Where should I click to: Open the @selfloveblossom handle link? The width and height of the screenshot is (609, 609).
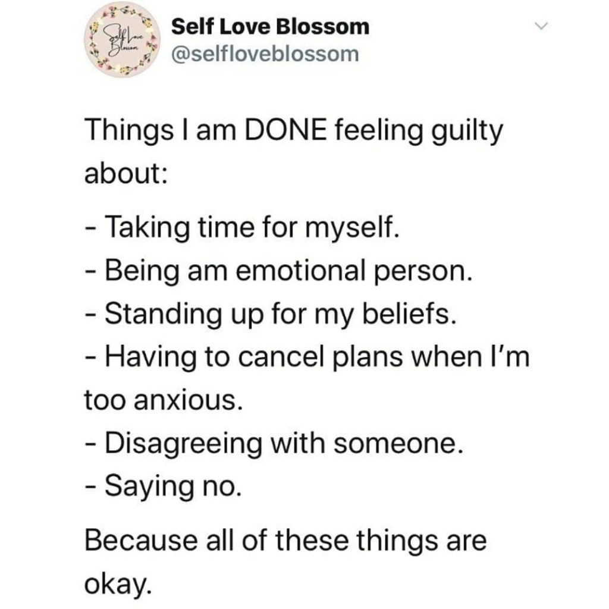tap(265, 55)
